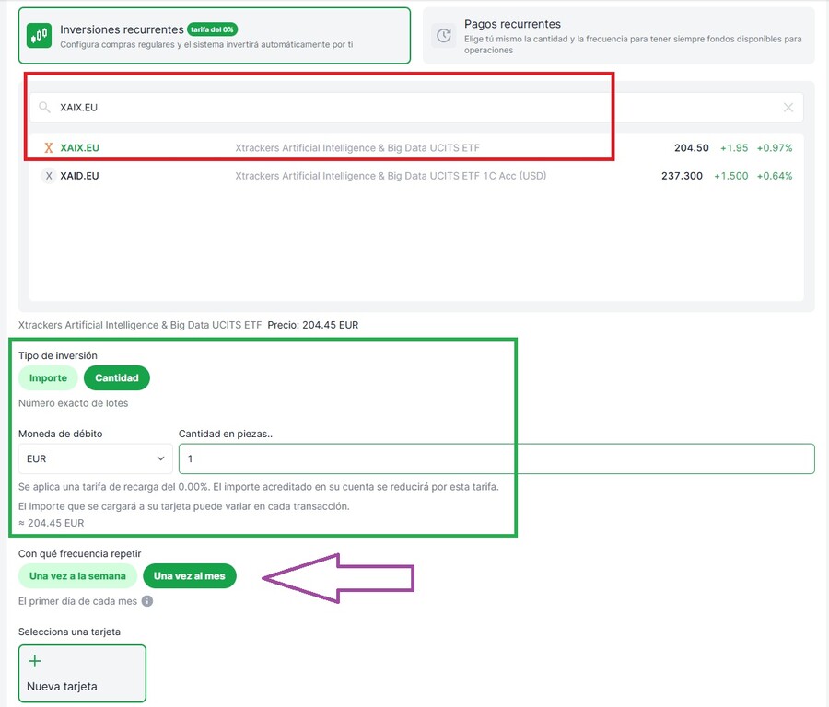The width and height of the screenshot is (829, 707).
Task: Click the +0.64% change value
Action: 775,176
